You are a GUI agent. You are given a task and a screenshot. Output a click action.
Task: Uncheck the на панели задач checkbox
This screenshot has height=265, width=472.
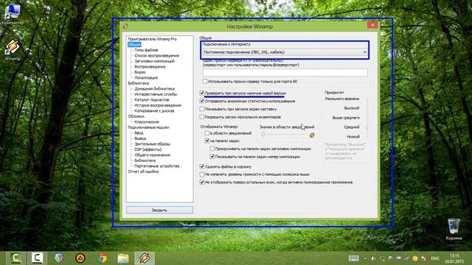pyautogui.click(x=207, y=141)
